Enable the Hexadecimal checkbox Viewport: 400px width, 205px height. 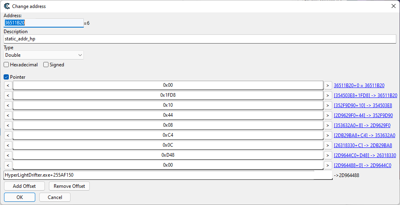(x=6, y=65)
